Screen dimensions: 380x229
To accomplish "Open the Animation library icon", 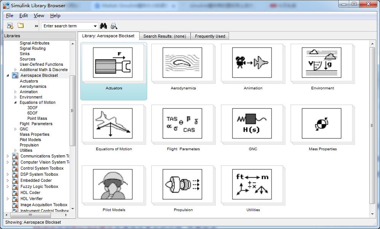I will point(253,62).
